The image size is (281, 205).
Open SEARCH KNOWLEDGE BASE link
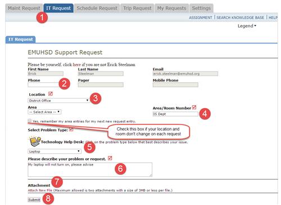pos(240,17)
